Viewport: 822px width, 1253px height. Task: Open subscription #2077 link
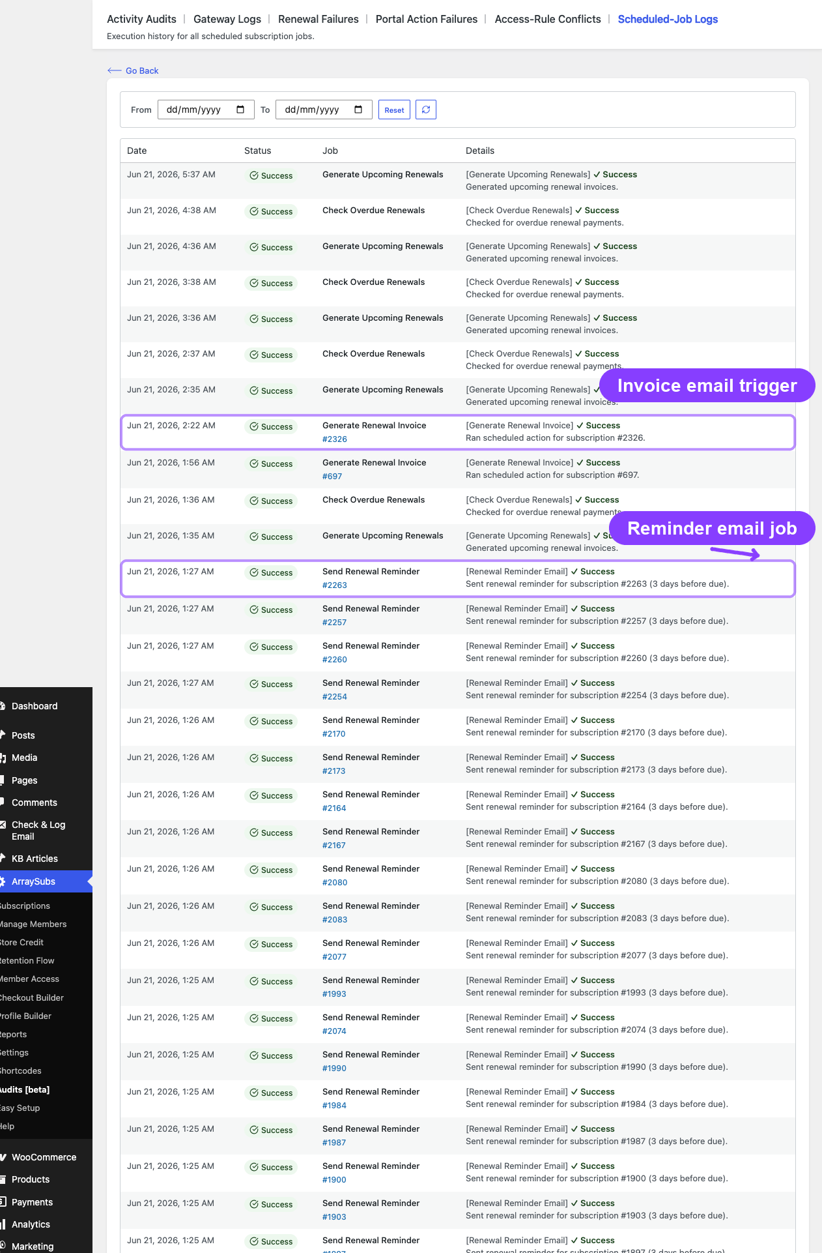pos(335,956)
